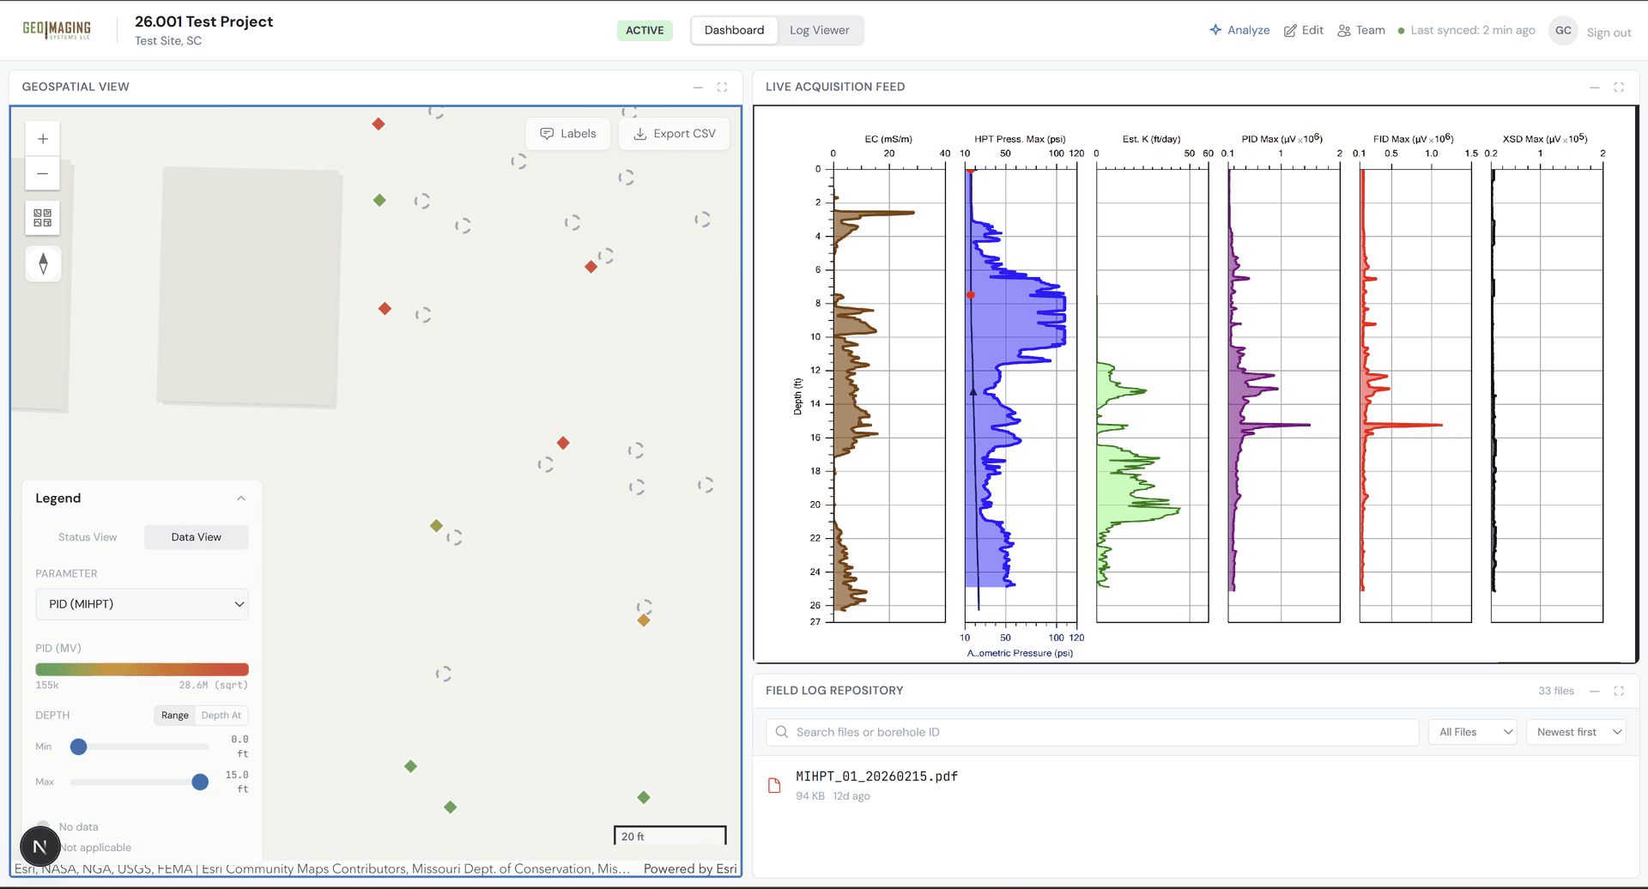Reset map orientation with the compass icon

[x=42, y=263]
